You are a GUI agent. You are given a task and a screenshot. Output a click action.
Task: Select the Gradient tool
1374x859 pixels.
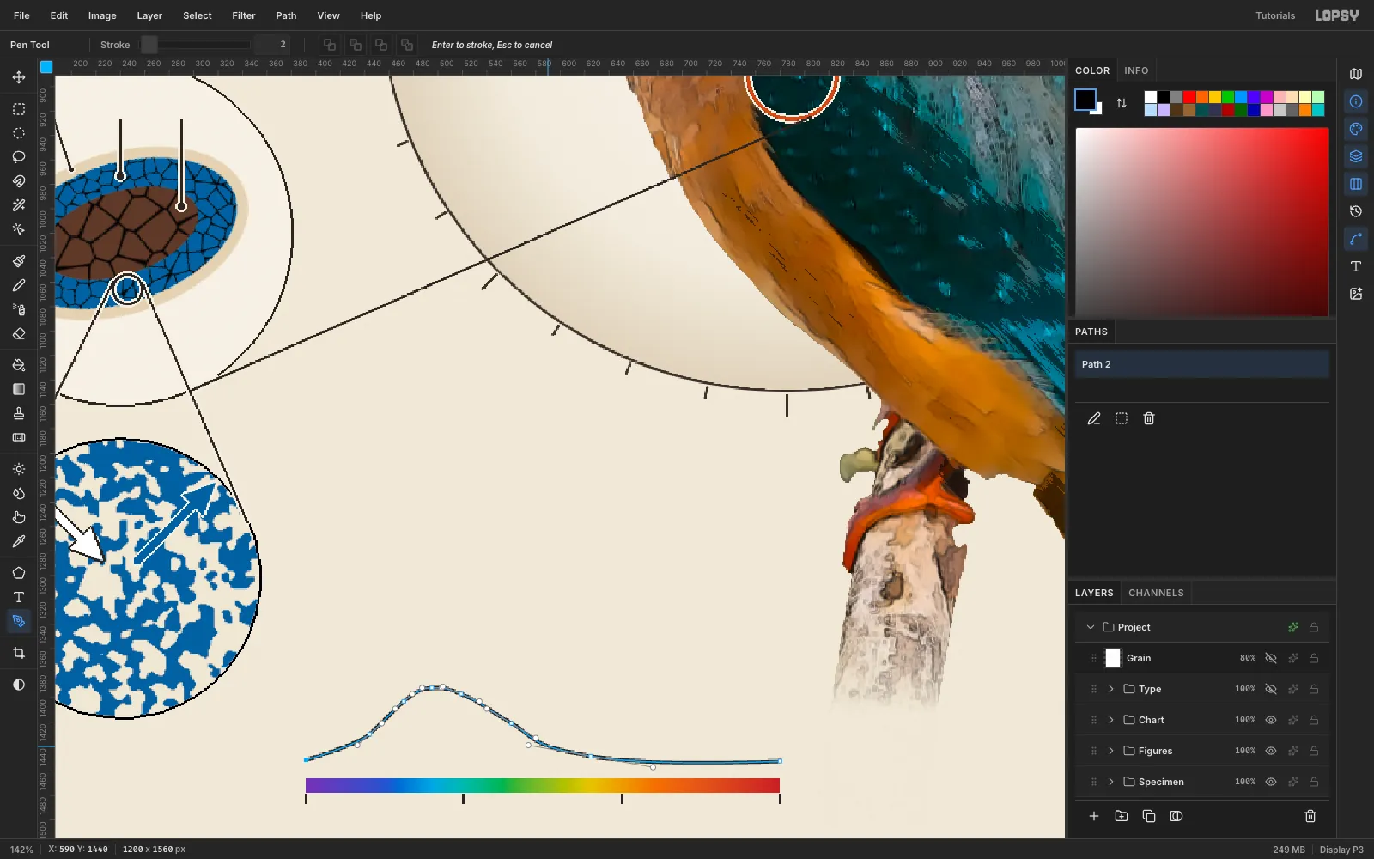[19, 389]
